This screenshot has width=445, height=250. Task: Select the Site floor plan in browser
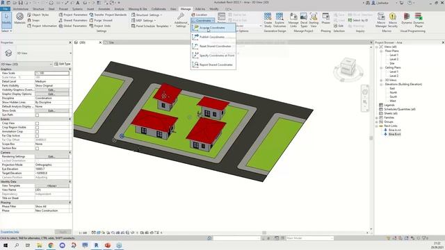[392, 63]
